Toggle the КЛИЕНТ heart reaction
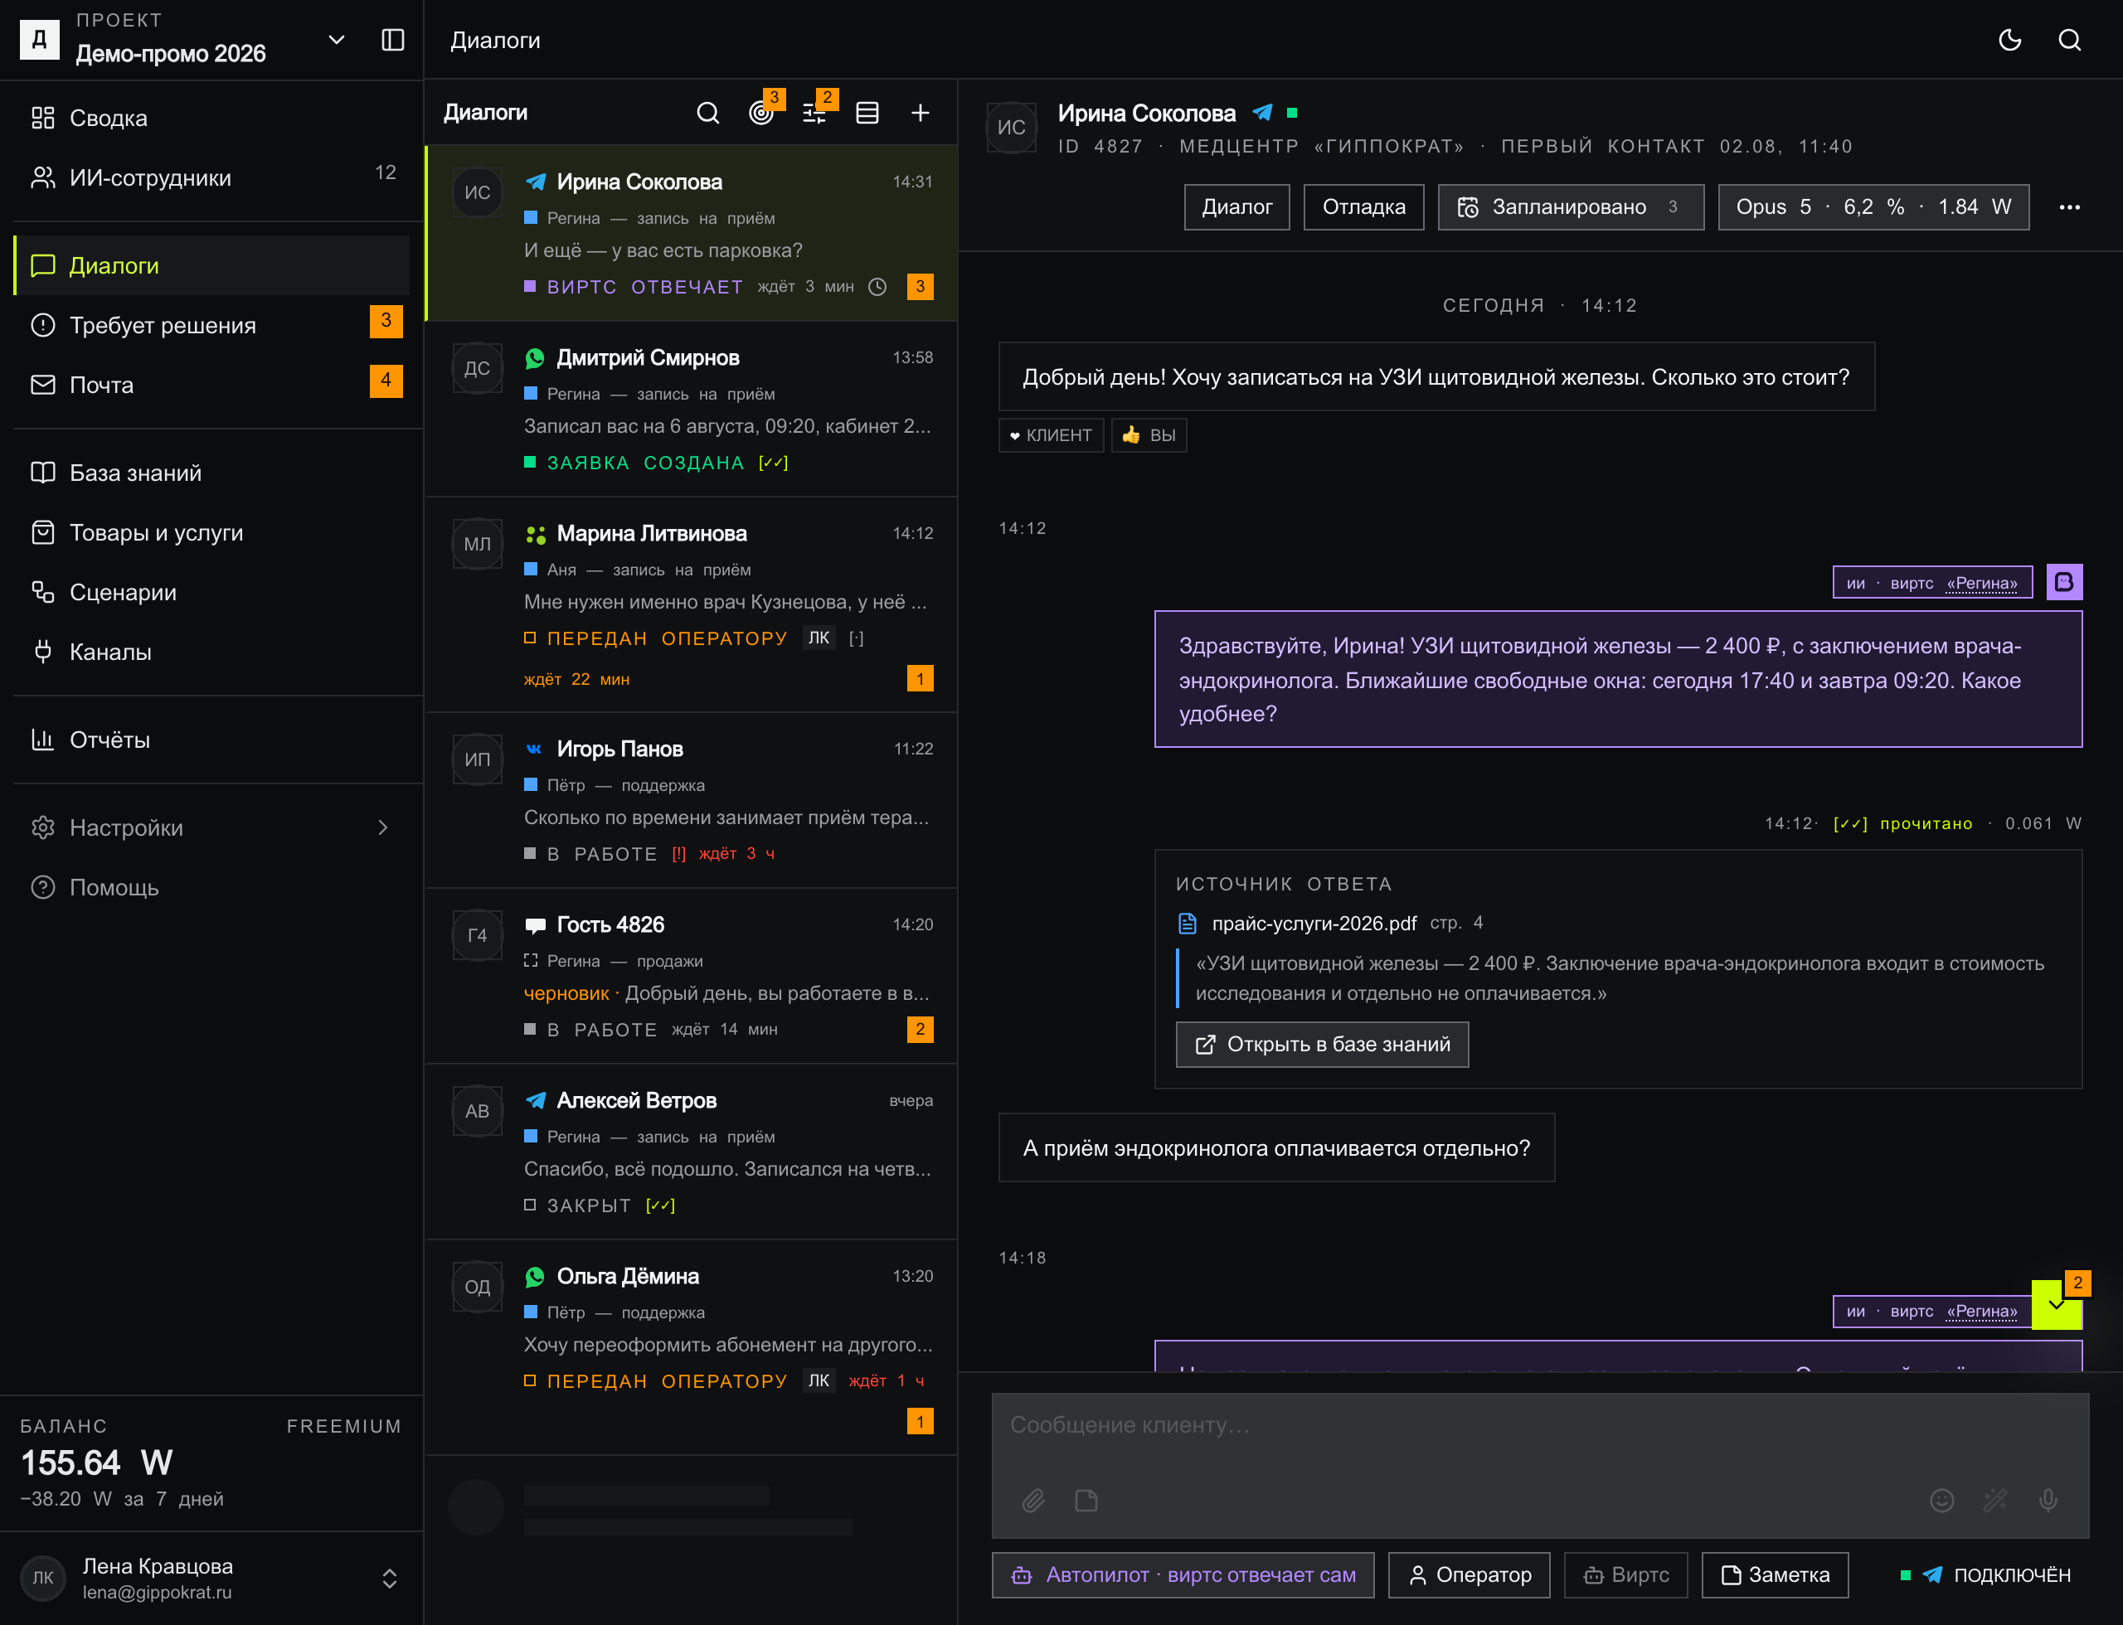The width and height of the screenshot is (2123, 1625). (x=1051, y=435)
